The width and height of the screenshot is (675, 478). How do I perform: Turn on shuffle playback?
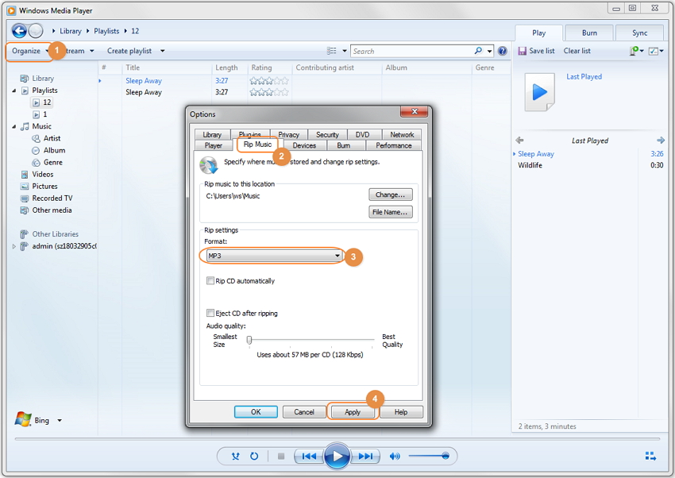[234, 456]
